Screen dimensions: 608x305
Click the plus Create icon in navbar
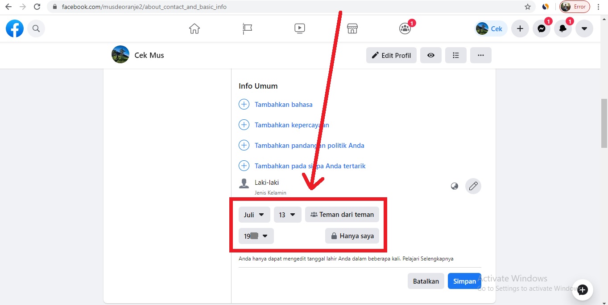pyautogui.click(x=520, y=28)
